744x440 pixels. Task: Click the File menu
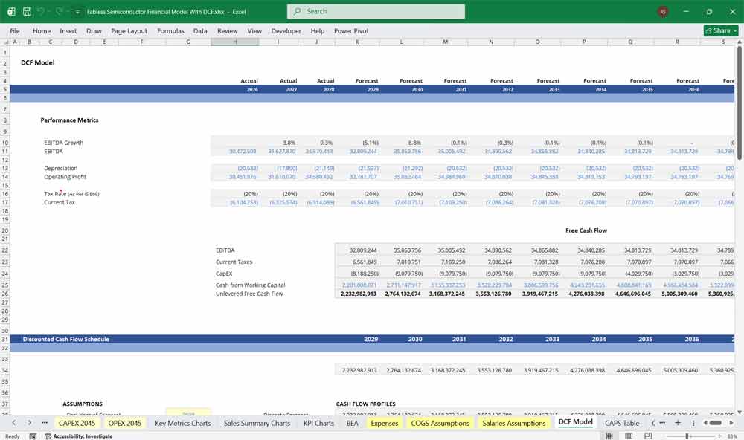pyautogui.click(x=14, y=30)
